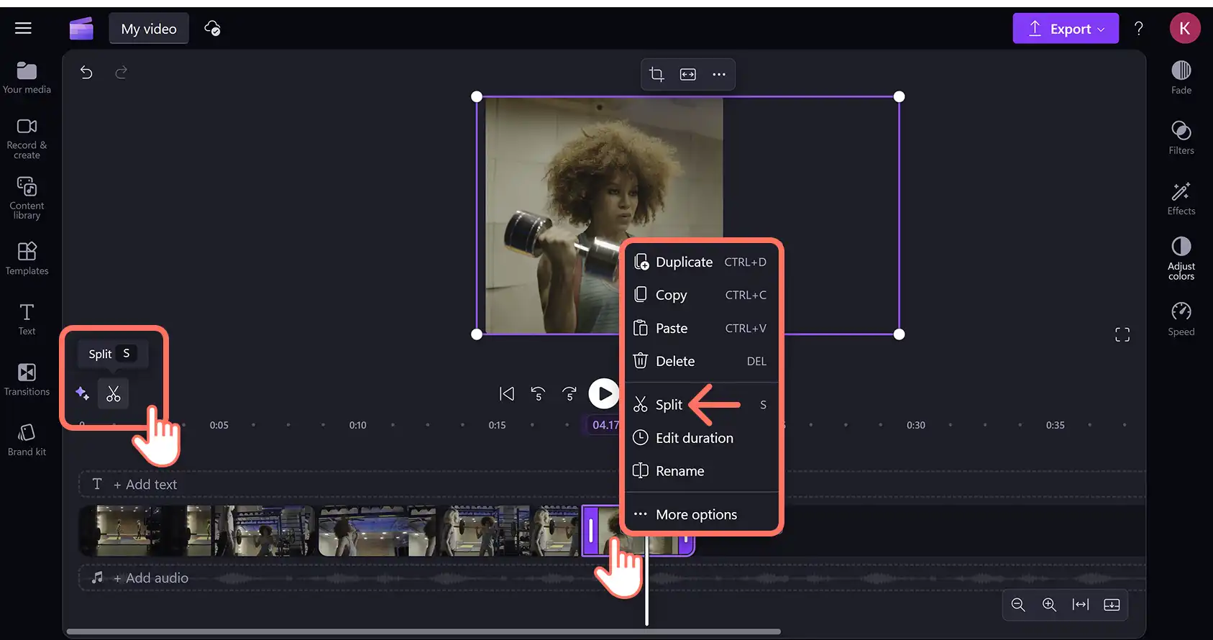Skip to the start of video
The width and height of the screenshot is (1213, 640).
(x=507, y=393)
